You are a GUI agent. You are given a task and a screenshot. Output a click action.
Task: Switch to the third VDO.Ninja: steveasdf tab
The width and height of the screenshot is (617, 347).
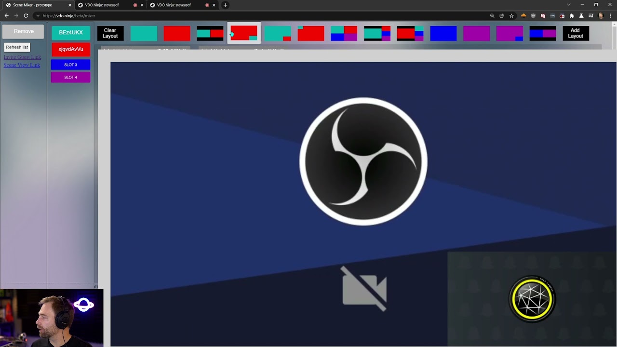coord(182,5)
